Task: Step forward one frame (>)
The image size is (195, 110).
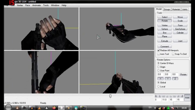Action: (x=171, y=96)
